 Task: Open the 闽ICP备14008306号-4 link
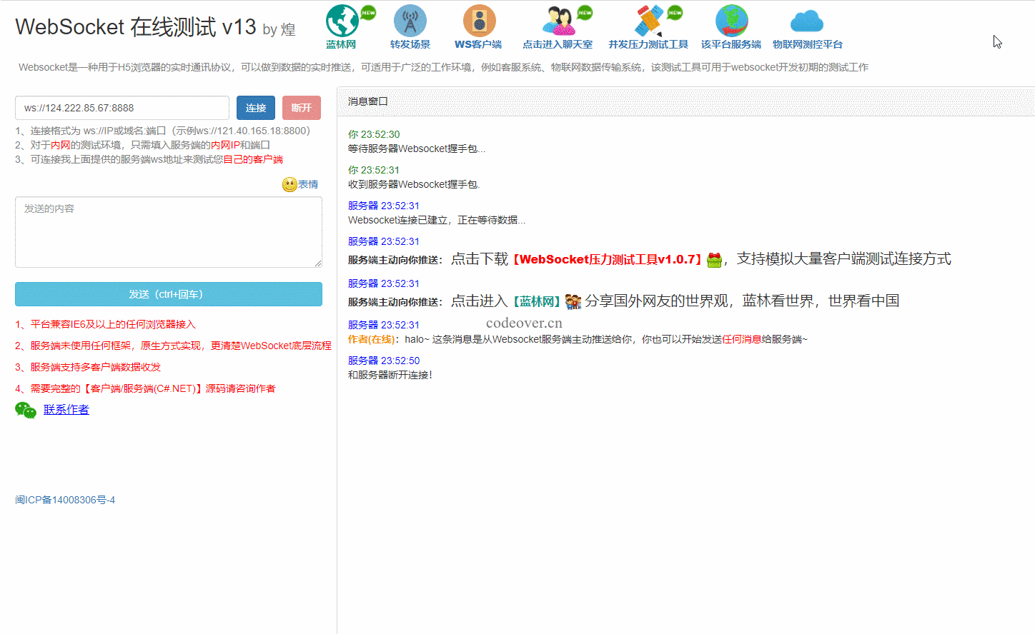tap(65, 500)
